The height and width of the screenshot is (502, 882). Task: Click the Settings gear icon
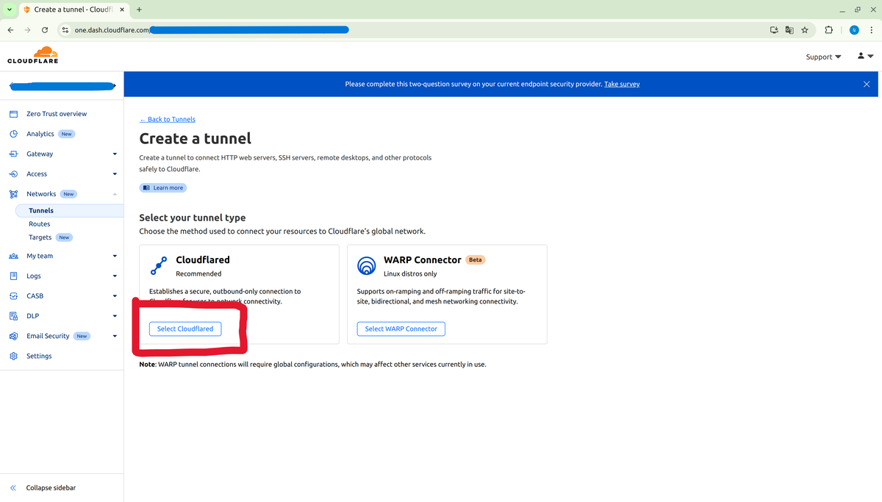13,356
